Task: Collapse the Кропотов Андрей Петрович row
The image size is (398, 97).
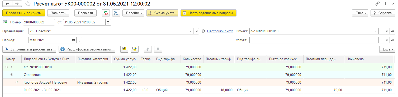Action: click(17, 82)
